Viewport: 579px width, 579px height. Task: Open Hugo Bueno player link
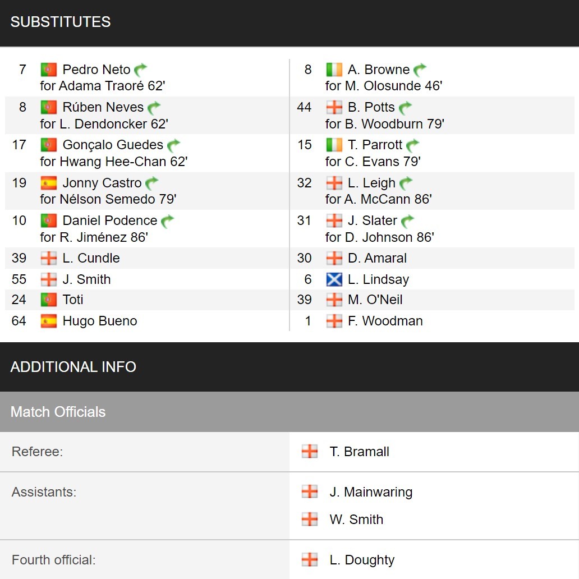click(x=100, y=321)
